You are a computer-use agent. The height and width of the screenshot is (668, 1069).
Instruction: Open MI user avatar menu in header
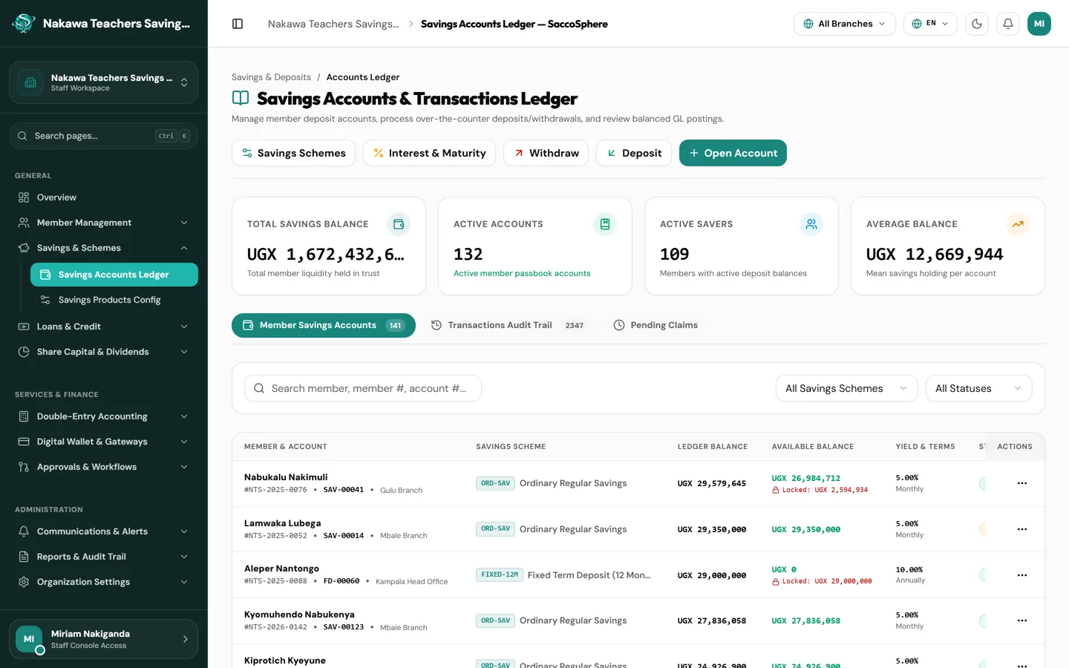click(1039, 24)
